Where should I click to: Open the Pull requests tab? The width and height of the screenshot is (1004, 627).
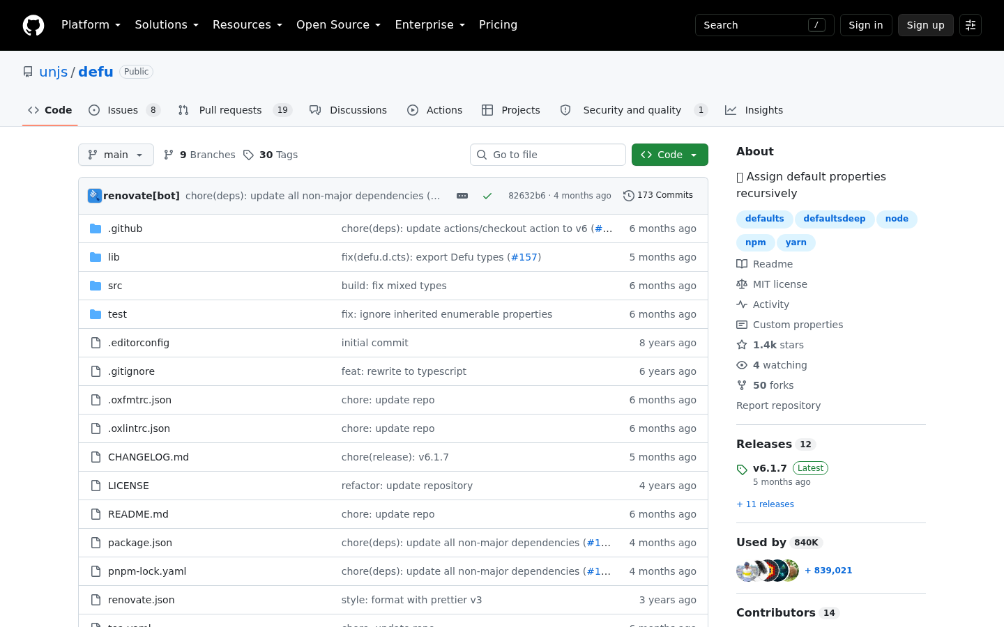[235, 110]
